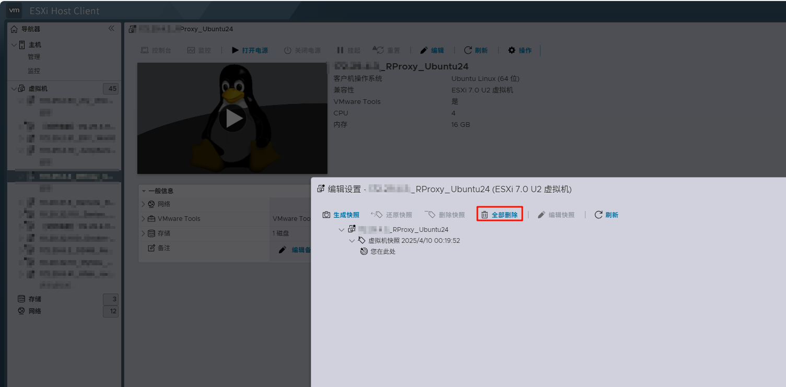Click the 刷新 button in the VM toolbar
This screenshot has width=786, height=387.
[476, 50]
